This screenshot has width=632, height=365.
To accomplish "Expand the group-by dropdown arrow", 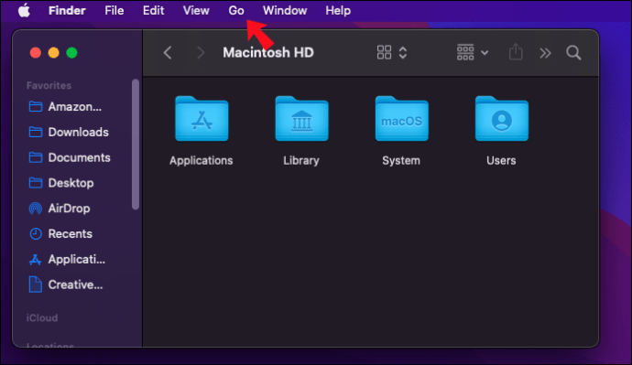I will [x=485, y=53].
